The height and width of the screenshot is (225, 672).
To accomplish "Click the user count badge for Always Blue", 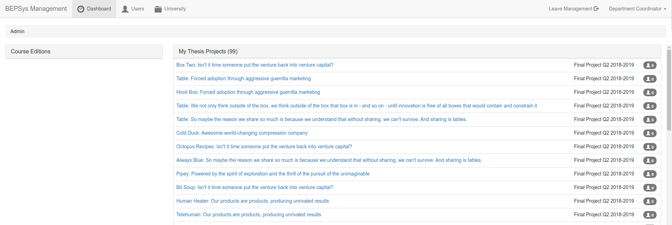I will [650, 160].
